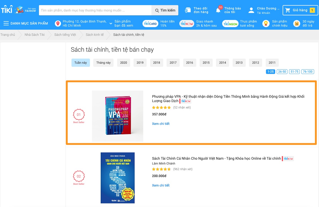Select the Tuần này filter option
319x207 pixels.
point(80,62)
